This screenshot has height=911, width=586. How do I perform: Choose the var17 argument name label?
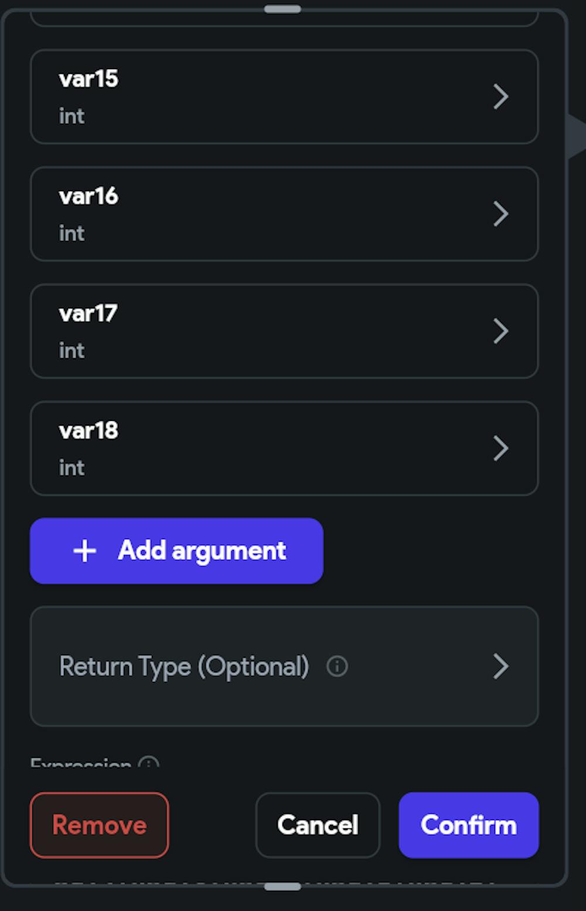click(88, 314)
